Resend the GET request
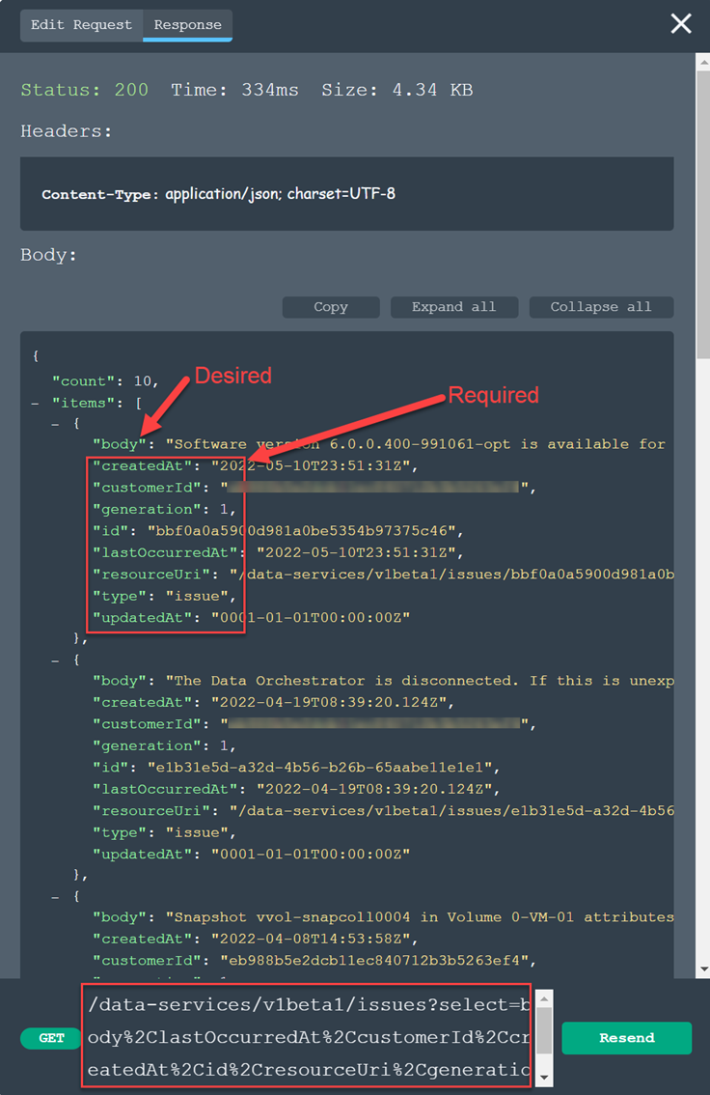This screenshot has height=1095, width=710. pos(626,1038)
